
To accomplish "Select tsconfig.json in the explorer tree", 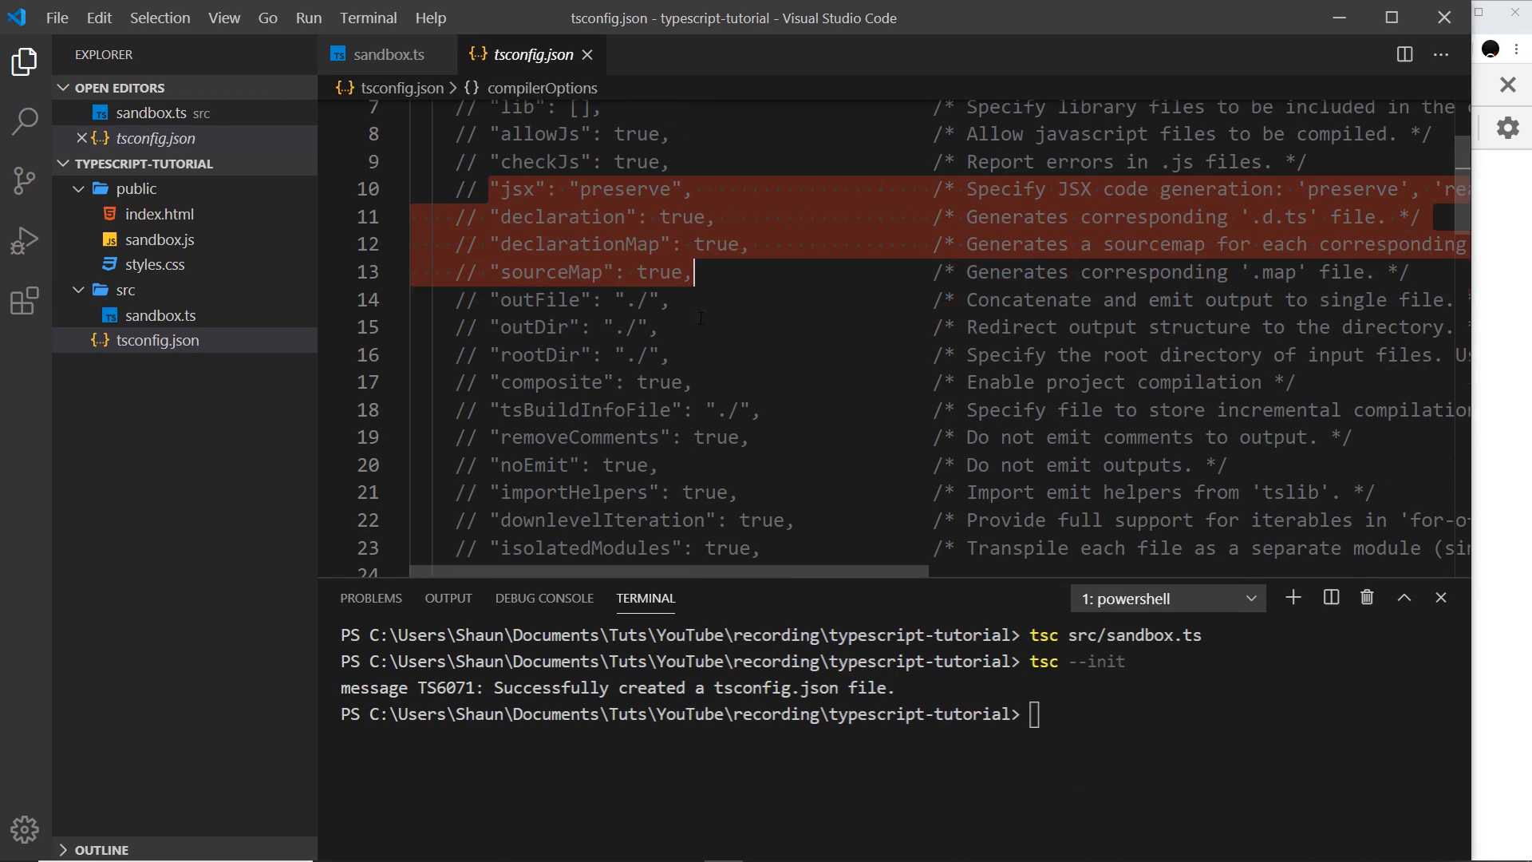I will tap(185, 340).
